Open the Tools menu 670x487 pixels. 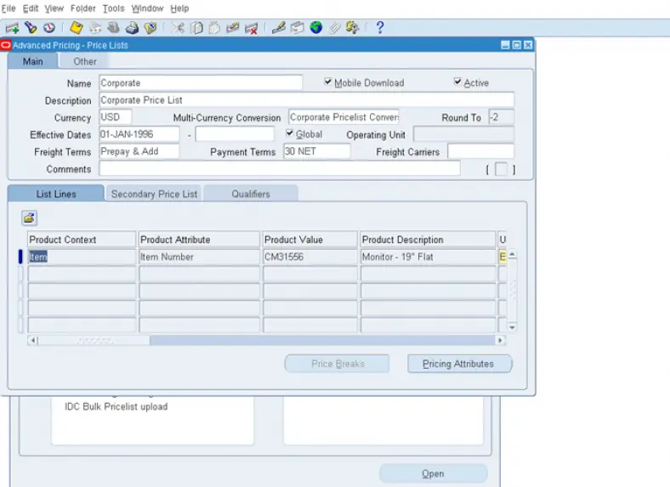113,8
